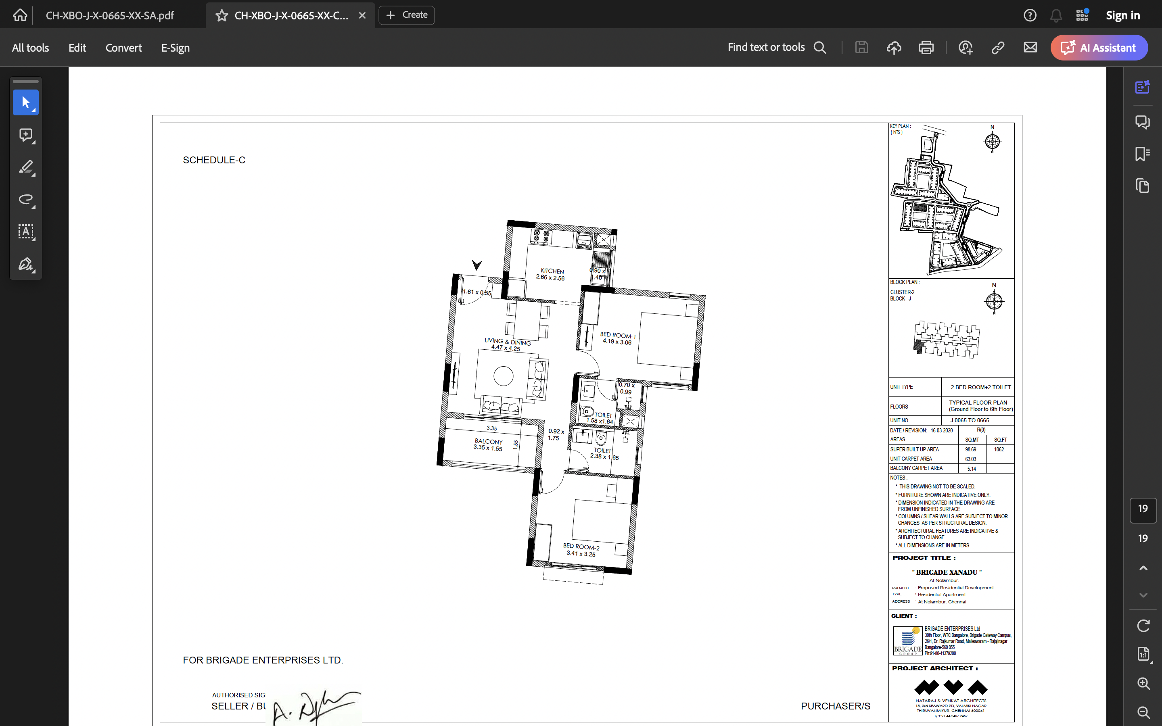Click Sign in

click(1122, 15)
